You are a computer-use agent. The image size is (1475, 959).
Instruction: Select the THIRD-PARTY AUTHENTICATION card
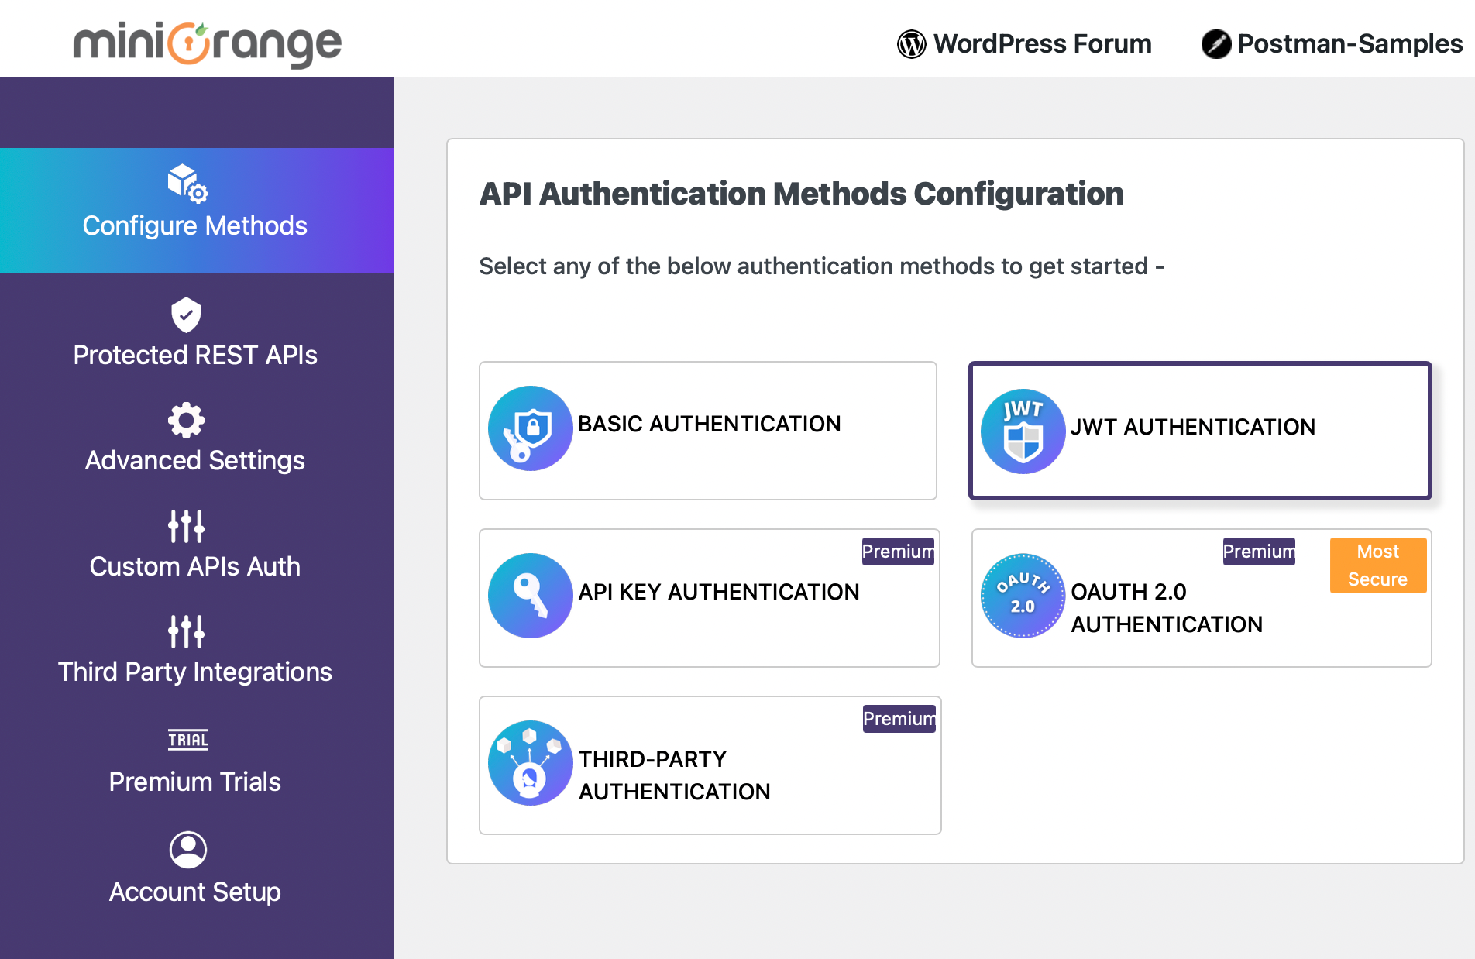[x=710, y=765]
